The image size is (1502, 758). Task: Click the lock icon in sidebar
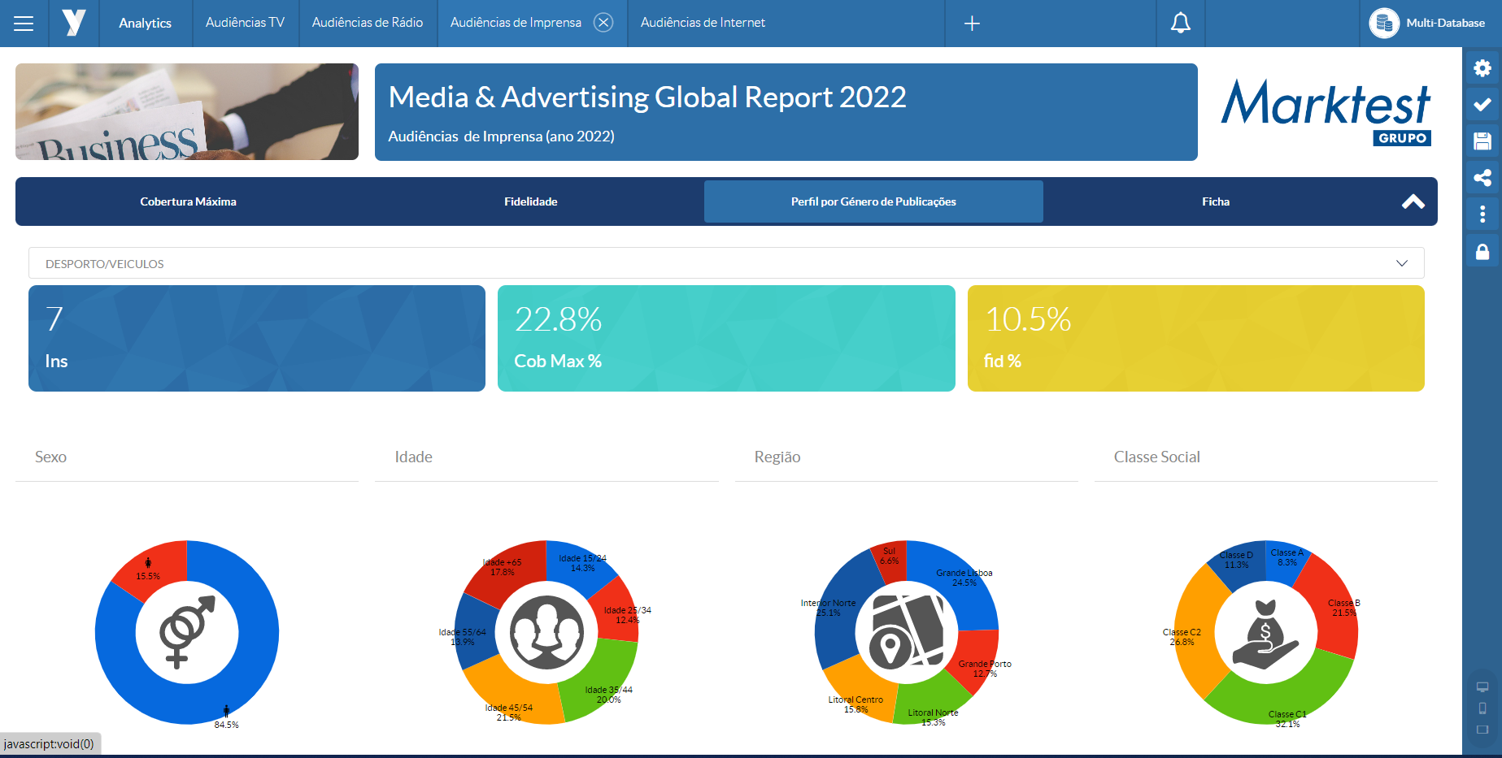click(1482, 252)
